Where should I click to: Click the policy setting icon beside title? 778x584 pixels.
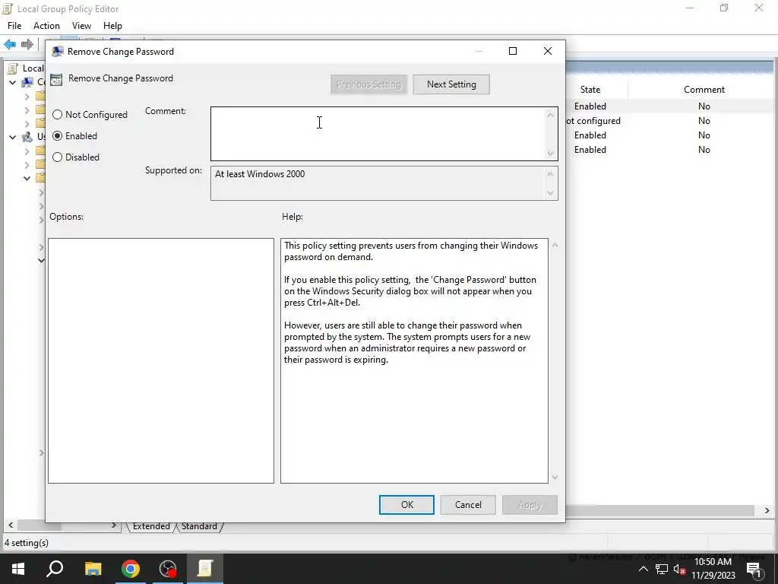point(56,79)
